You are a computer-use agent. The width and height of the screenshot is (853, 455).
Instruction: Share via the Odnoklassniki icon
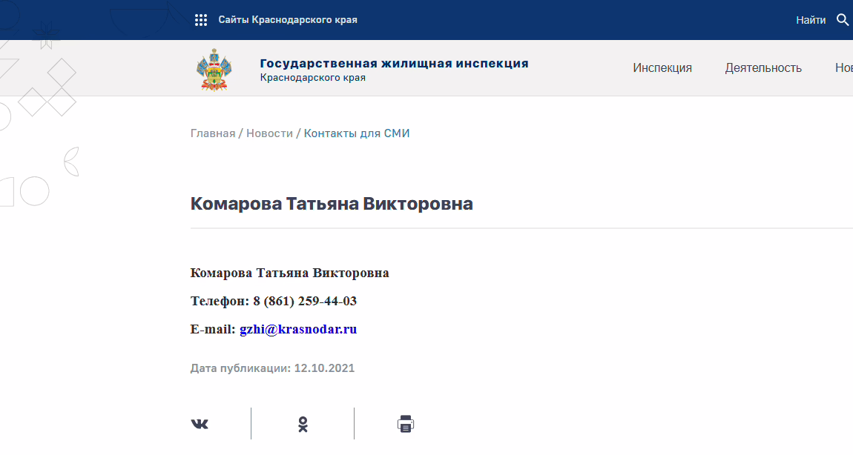pos(303,424)
